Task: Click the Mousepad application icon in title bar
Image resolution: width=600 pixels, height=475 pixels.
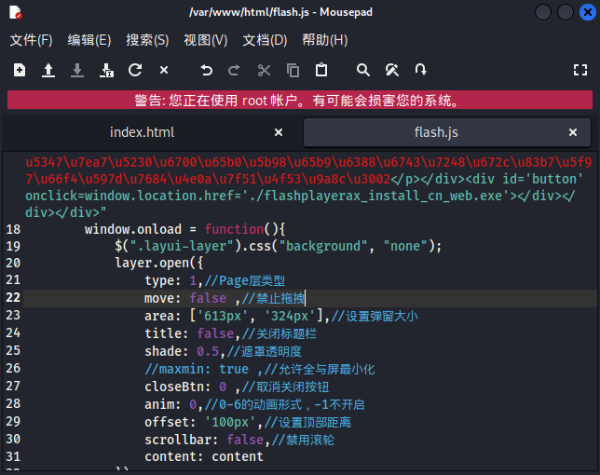Action: point(15,12)
